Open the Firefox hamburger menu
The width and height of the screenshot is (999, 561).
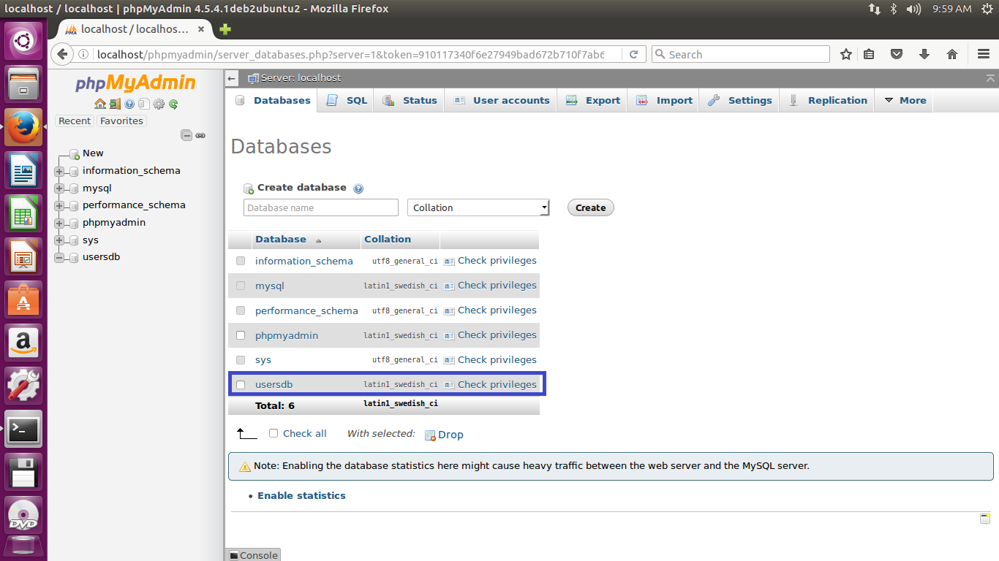point(984,54)
